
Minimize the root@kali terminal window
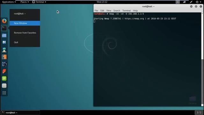(x=191, y=6)
